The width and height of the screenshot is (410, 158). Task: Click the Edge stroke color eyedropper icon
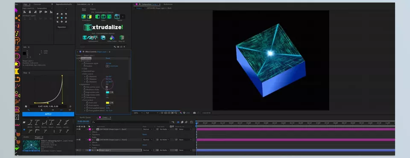click(x=111, y=92)
